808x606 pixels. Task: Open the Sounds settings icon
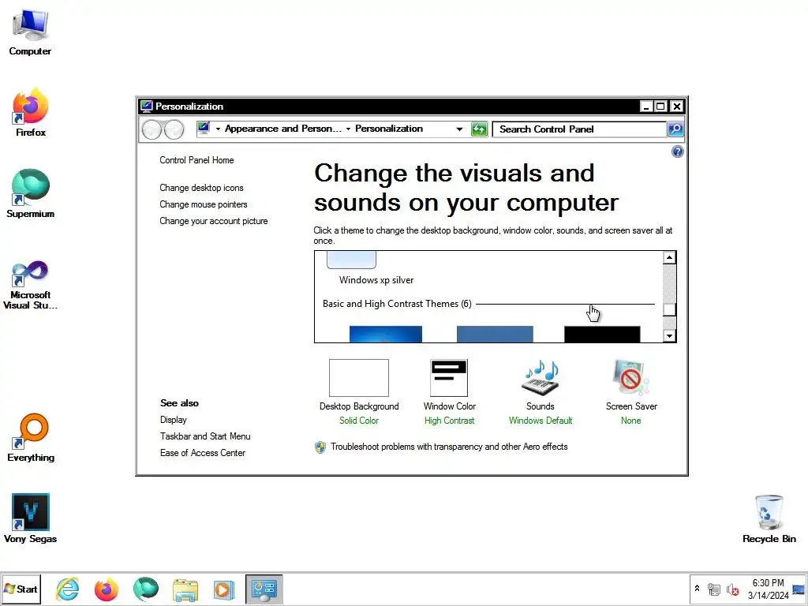540,378
